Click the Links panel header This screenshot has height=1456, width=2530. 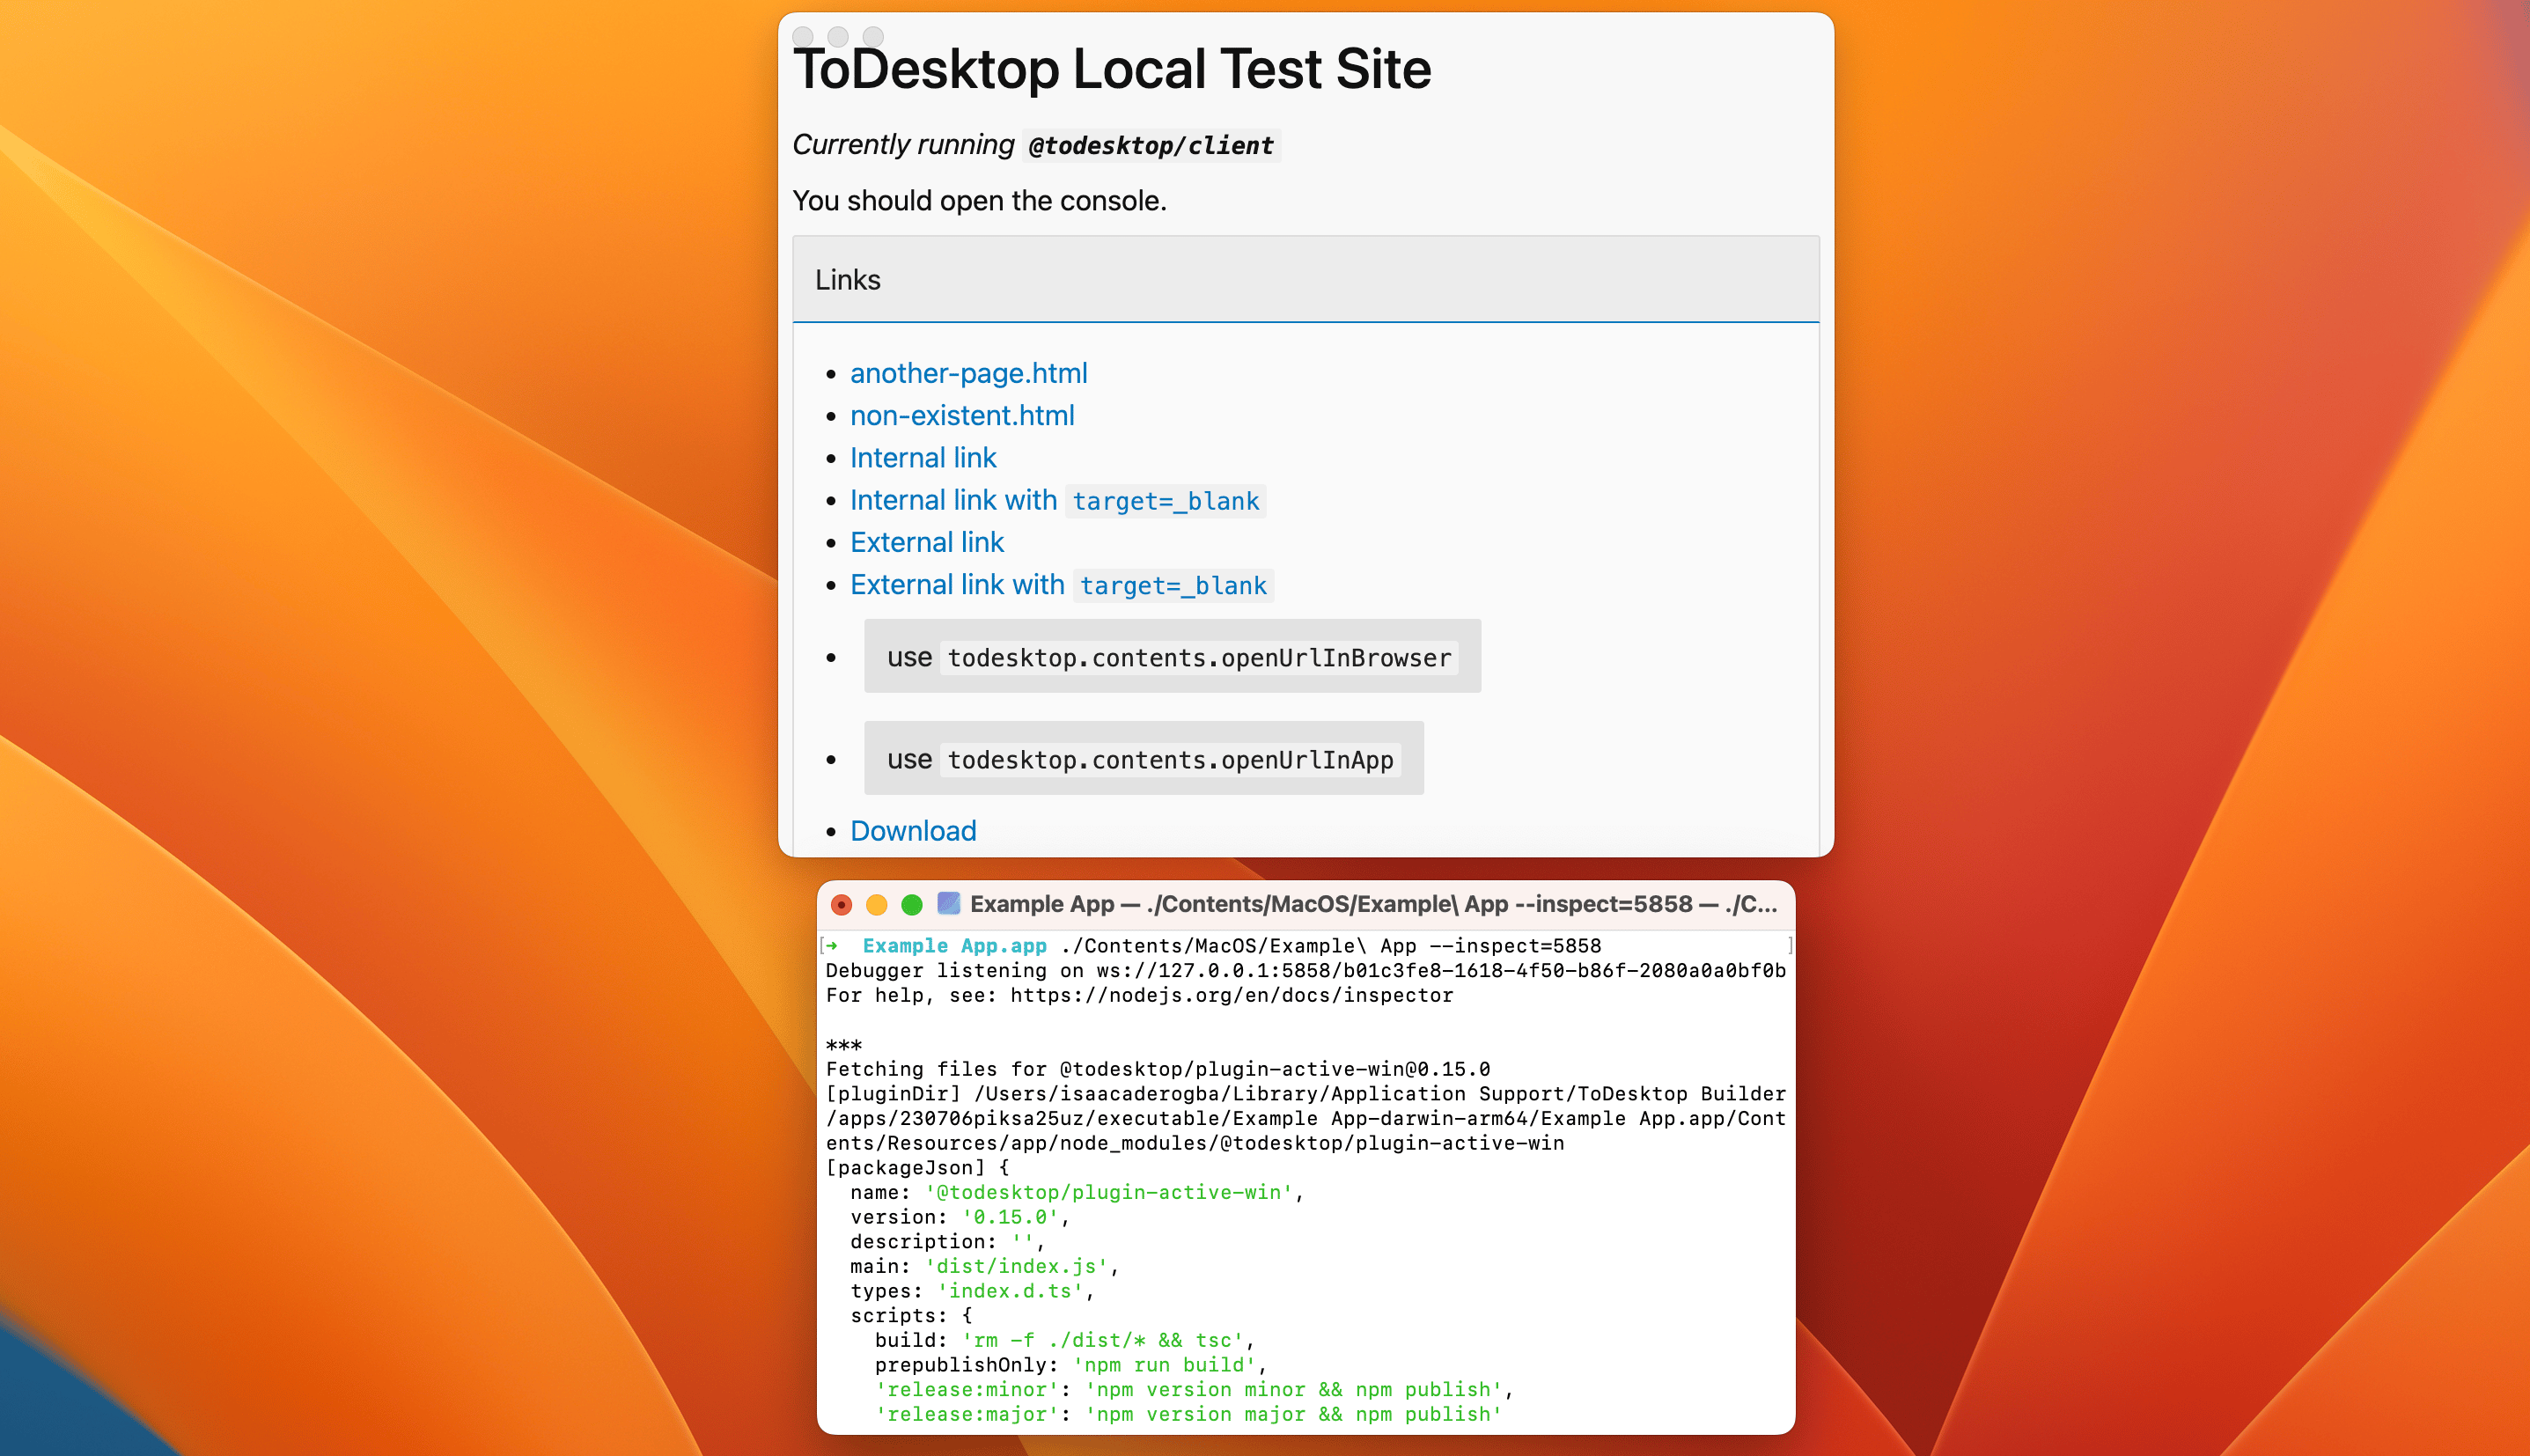point(1305,280)
